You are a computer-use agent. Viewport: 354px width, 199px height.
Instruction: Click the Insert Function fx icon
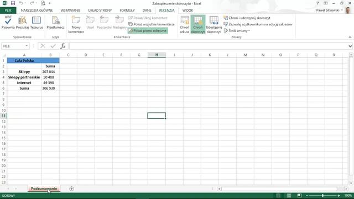63,46
